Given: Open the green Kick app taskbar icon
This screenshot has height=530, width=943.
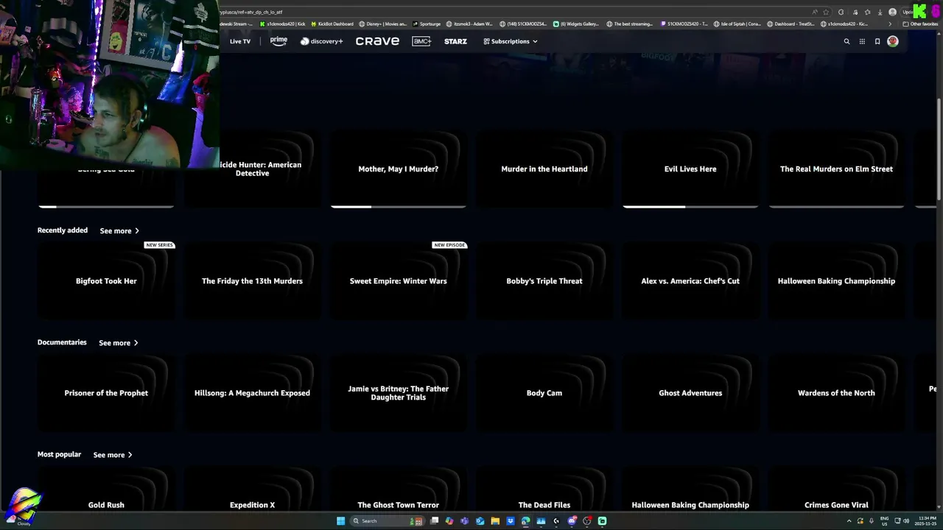Looking at the screenshot, I should (602, 520).
